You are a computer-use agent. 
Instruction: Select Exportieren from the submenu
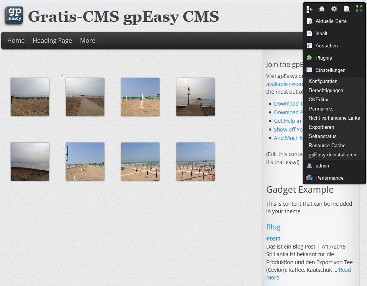pos(321,127)
